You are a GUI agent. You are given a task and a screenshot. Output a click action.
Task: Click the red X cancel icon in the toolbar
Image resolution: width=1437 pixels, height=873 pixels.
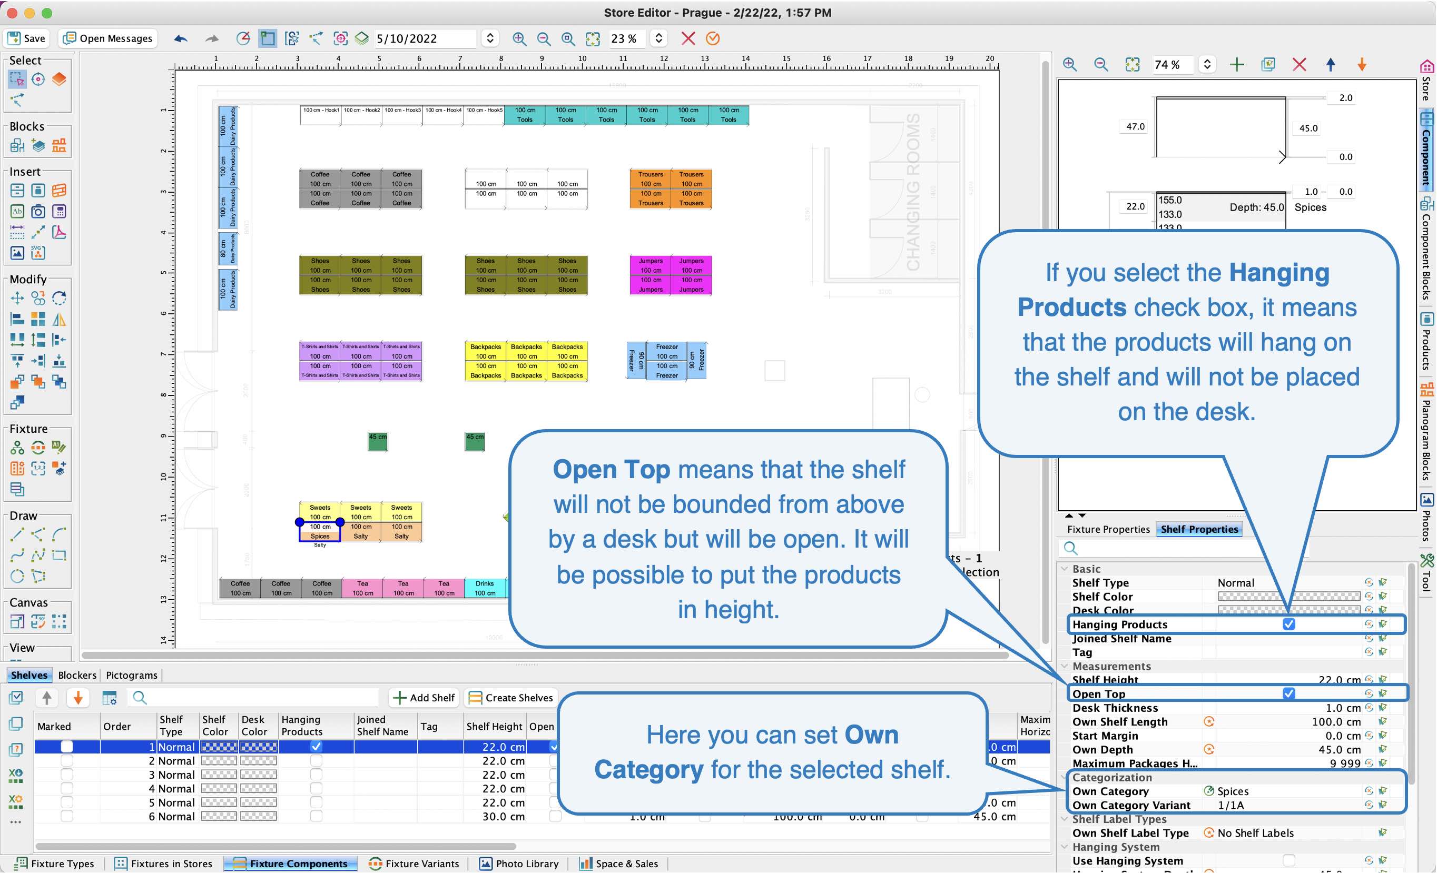click(x=688, y=38)
